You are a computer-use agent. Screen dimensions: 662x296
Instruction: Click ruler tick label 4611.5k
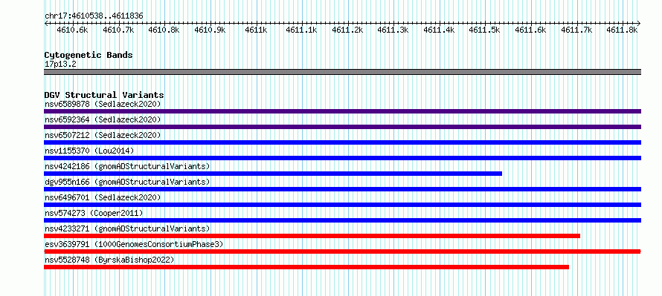[x=485, y=30]
